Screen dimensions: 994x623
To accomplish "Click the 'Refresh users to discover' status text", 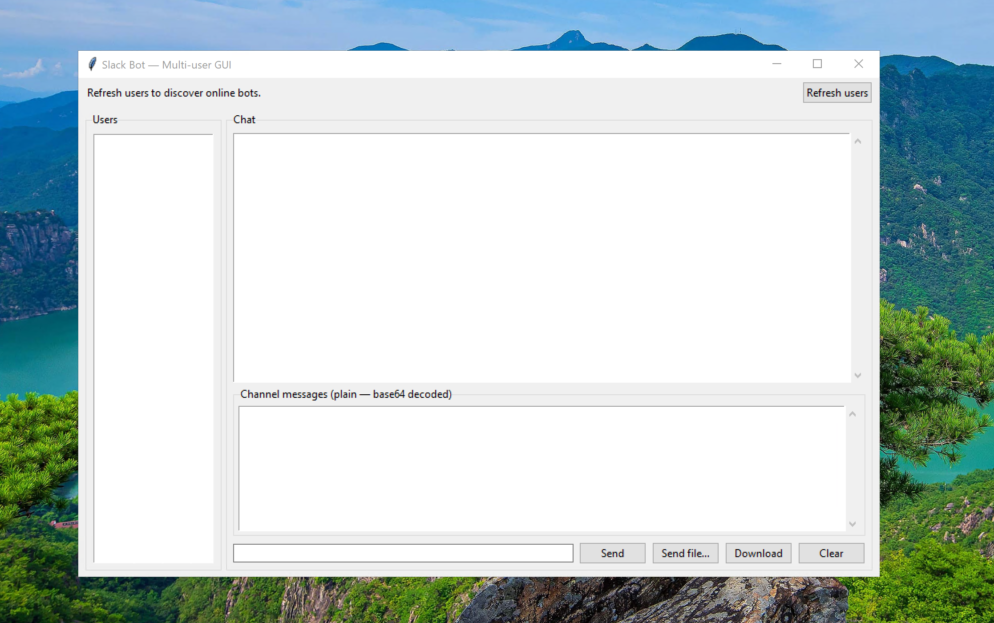I will [x=174, y=93].
